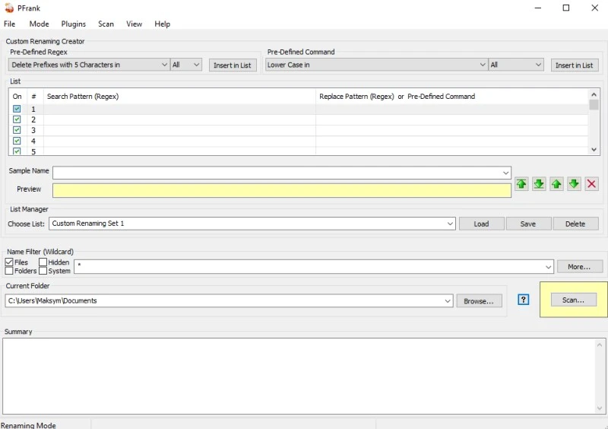
Task: Click the move down one row arrow
Action: coord(574,184)
